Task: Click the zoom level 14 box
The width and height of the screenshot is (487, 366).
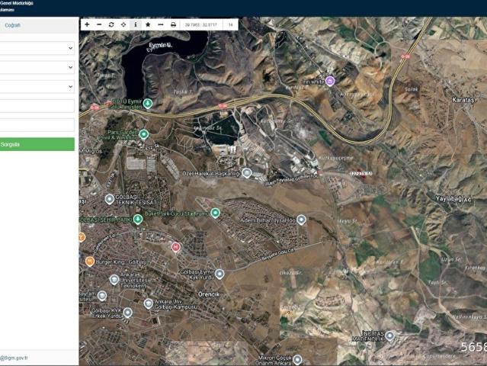Action: coord(230,24)
